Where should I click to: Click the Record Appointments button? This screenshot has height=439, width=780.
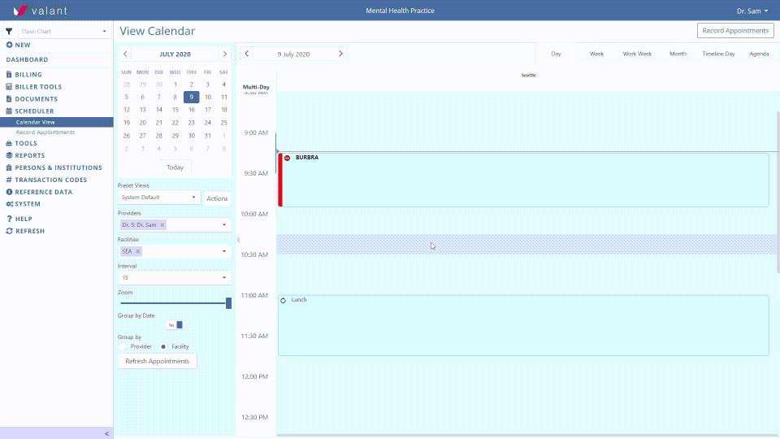735,30
